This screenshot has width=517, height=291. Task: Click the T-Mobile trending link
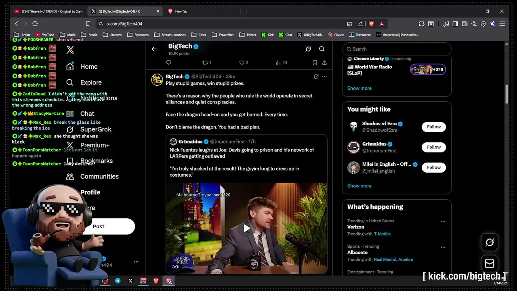(x=382, y=234)
